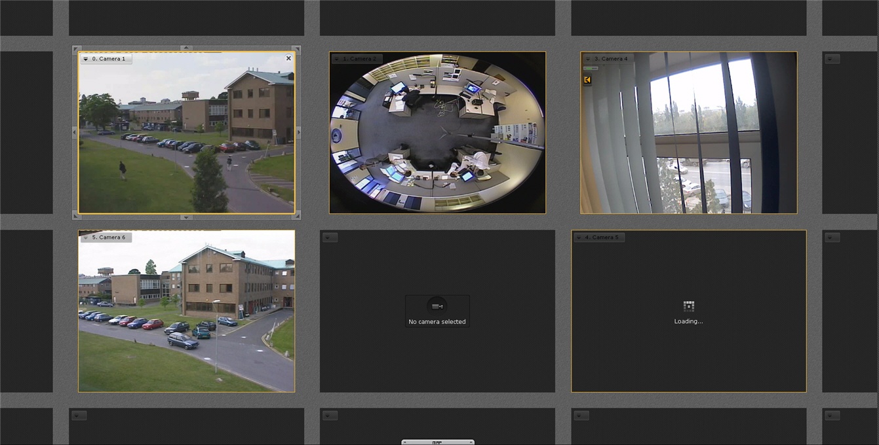
Task: Click the left edge arrow of Camera 1 frame
Action: [x=75, y=133]
